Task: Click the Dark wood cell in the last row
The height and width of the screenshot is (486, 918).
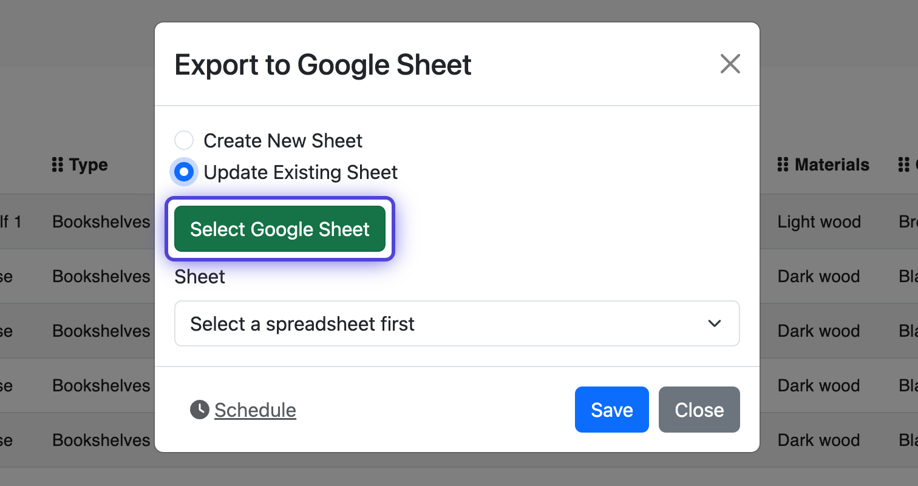Action: pos(818,440)
